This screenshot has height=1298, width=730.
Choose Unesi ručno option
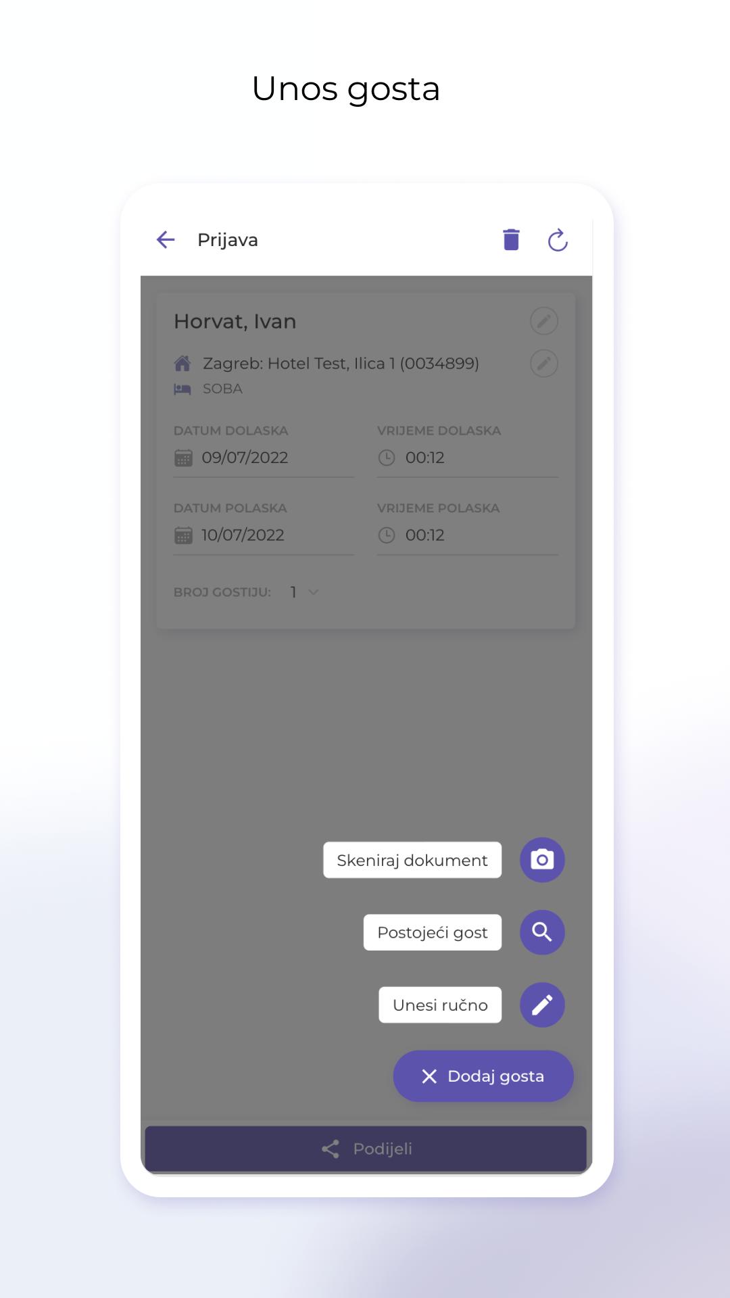pyautogui.click(x=440, y=1005)
